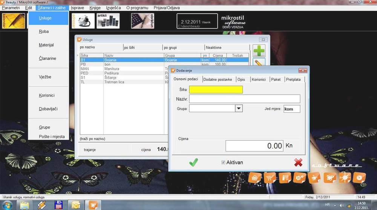The width and height of the screenshot is (377, 210).
Task: Click the Naziv input field
Action: (x=245, y=99)
